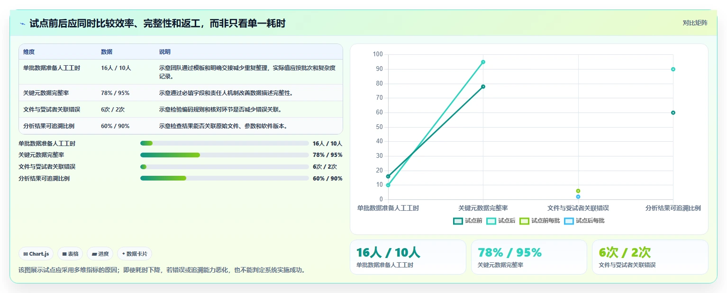This screenshot has width=727, height=293.
Task: Click 60% / 90% value beside progress bar
Action: 327,179
